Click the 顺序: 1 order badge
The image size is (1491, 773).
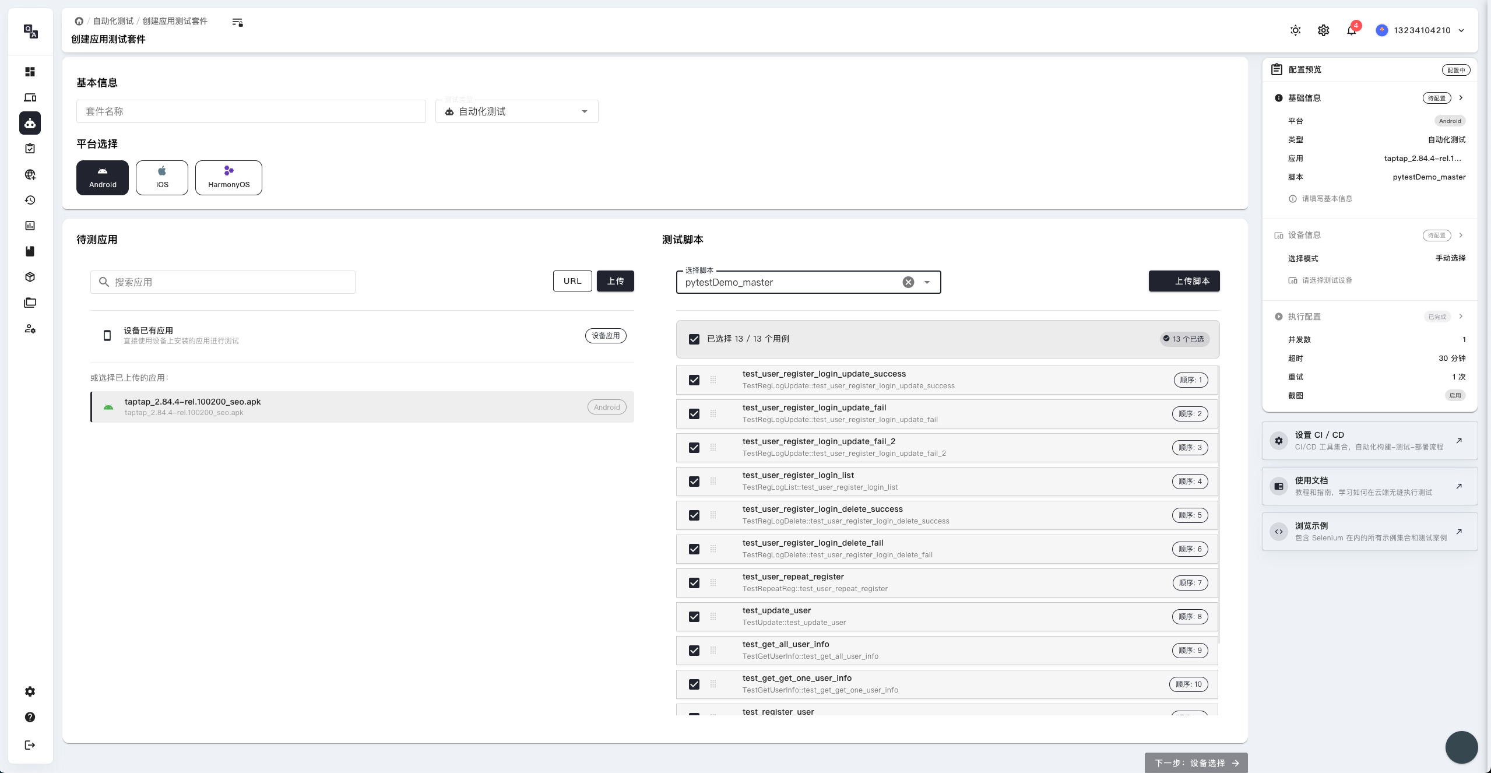(1191, 380)
